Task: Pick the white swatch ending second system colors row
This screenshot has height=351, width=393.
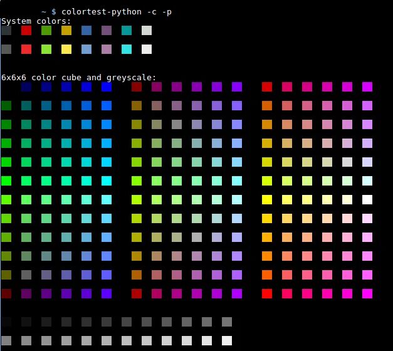Action: point(147,50)
